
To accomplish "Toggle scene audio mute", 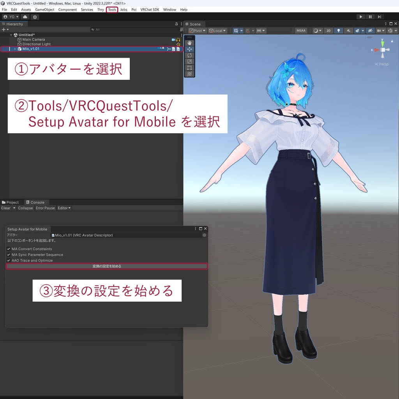I will pos(348,30).
